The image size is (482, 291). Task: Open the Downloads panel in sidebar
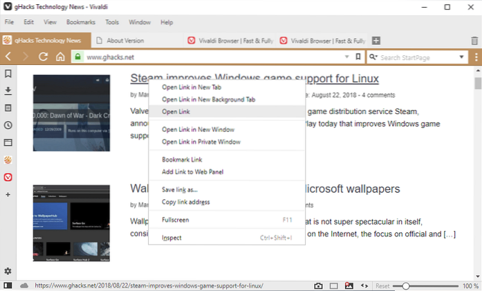(8, 91)
